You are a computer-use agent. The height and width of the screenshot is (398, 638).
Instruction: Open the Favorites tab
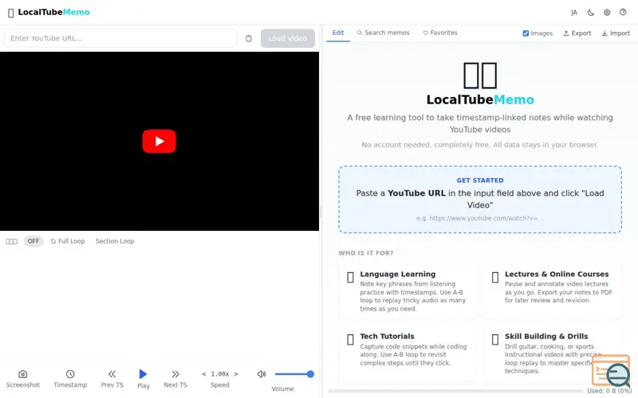[x=440, y=33]
